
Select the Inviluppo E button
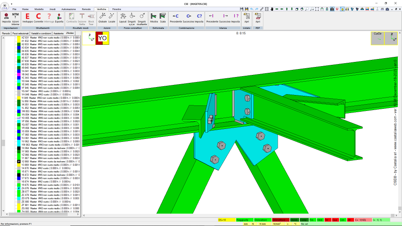(x=28, y=18)
